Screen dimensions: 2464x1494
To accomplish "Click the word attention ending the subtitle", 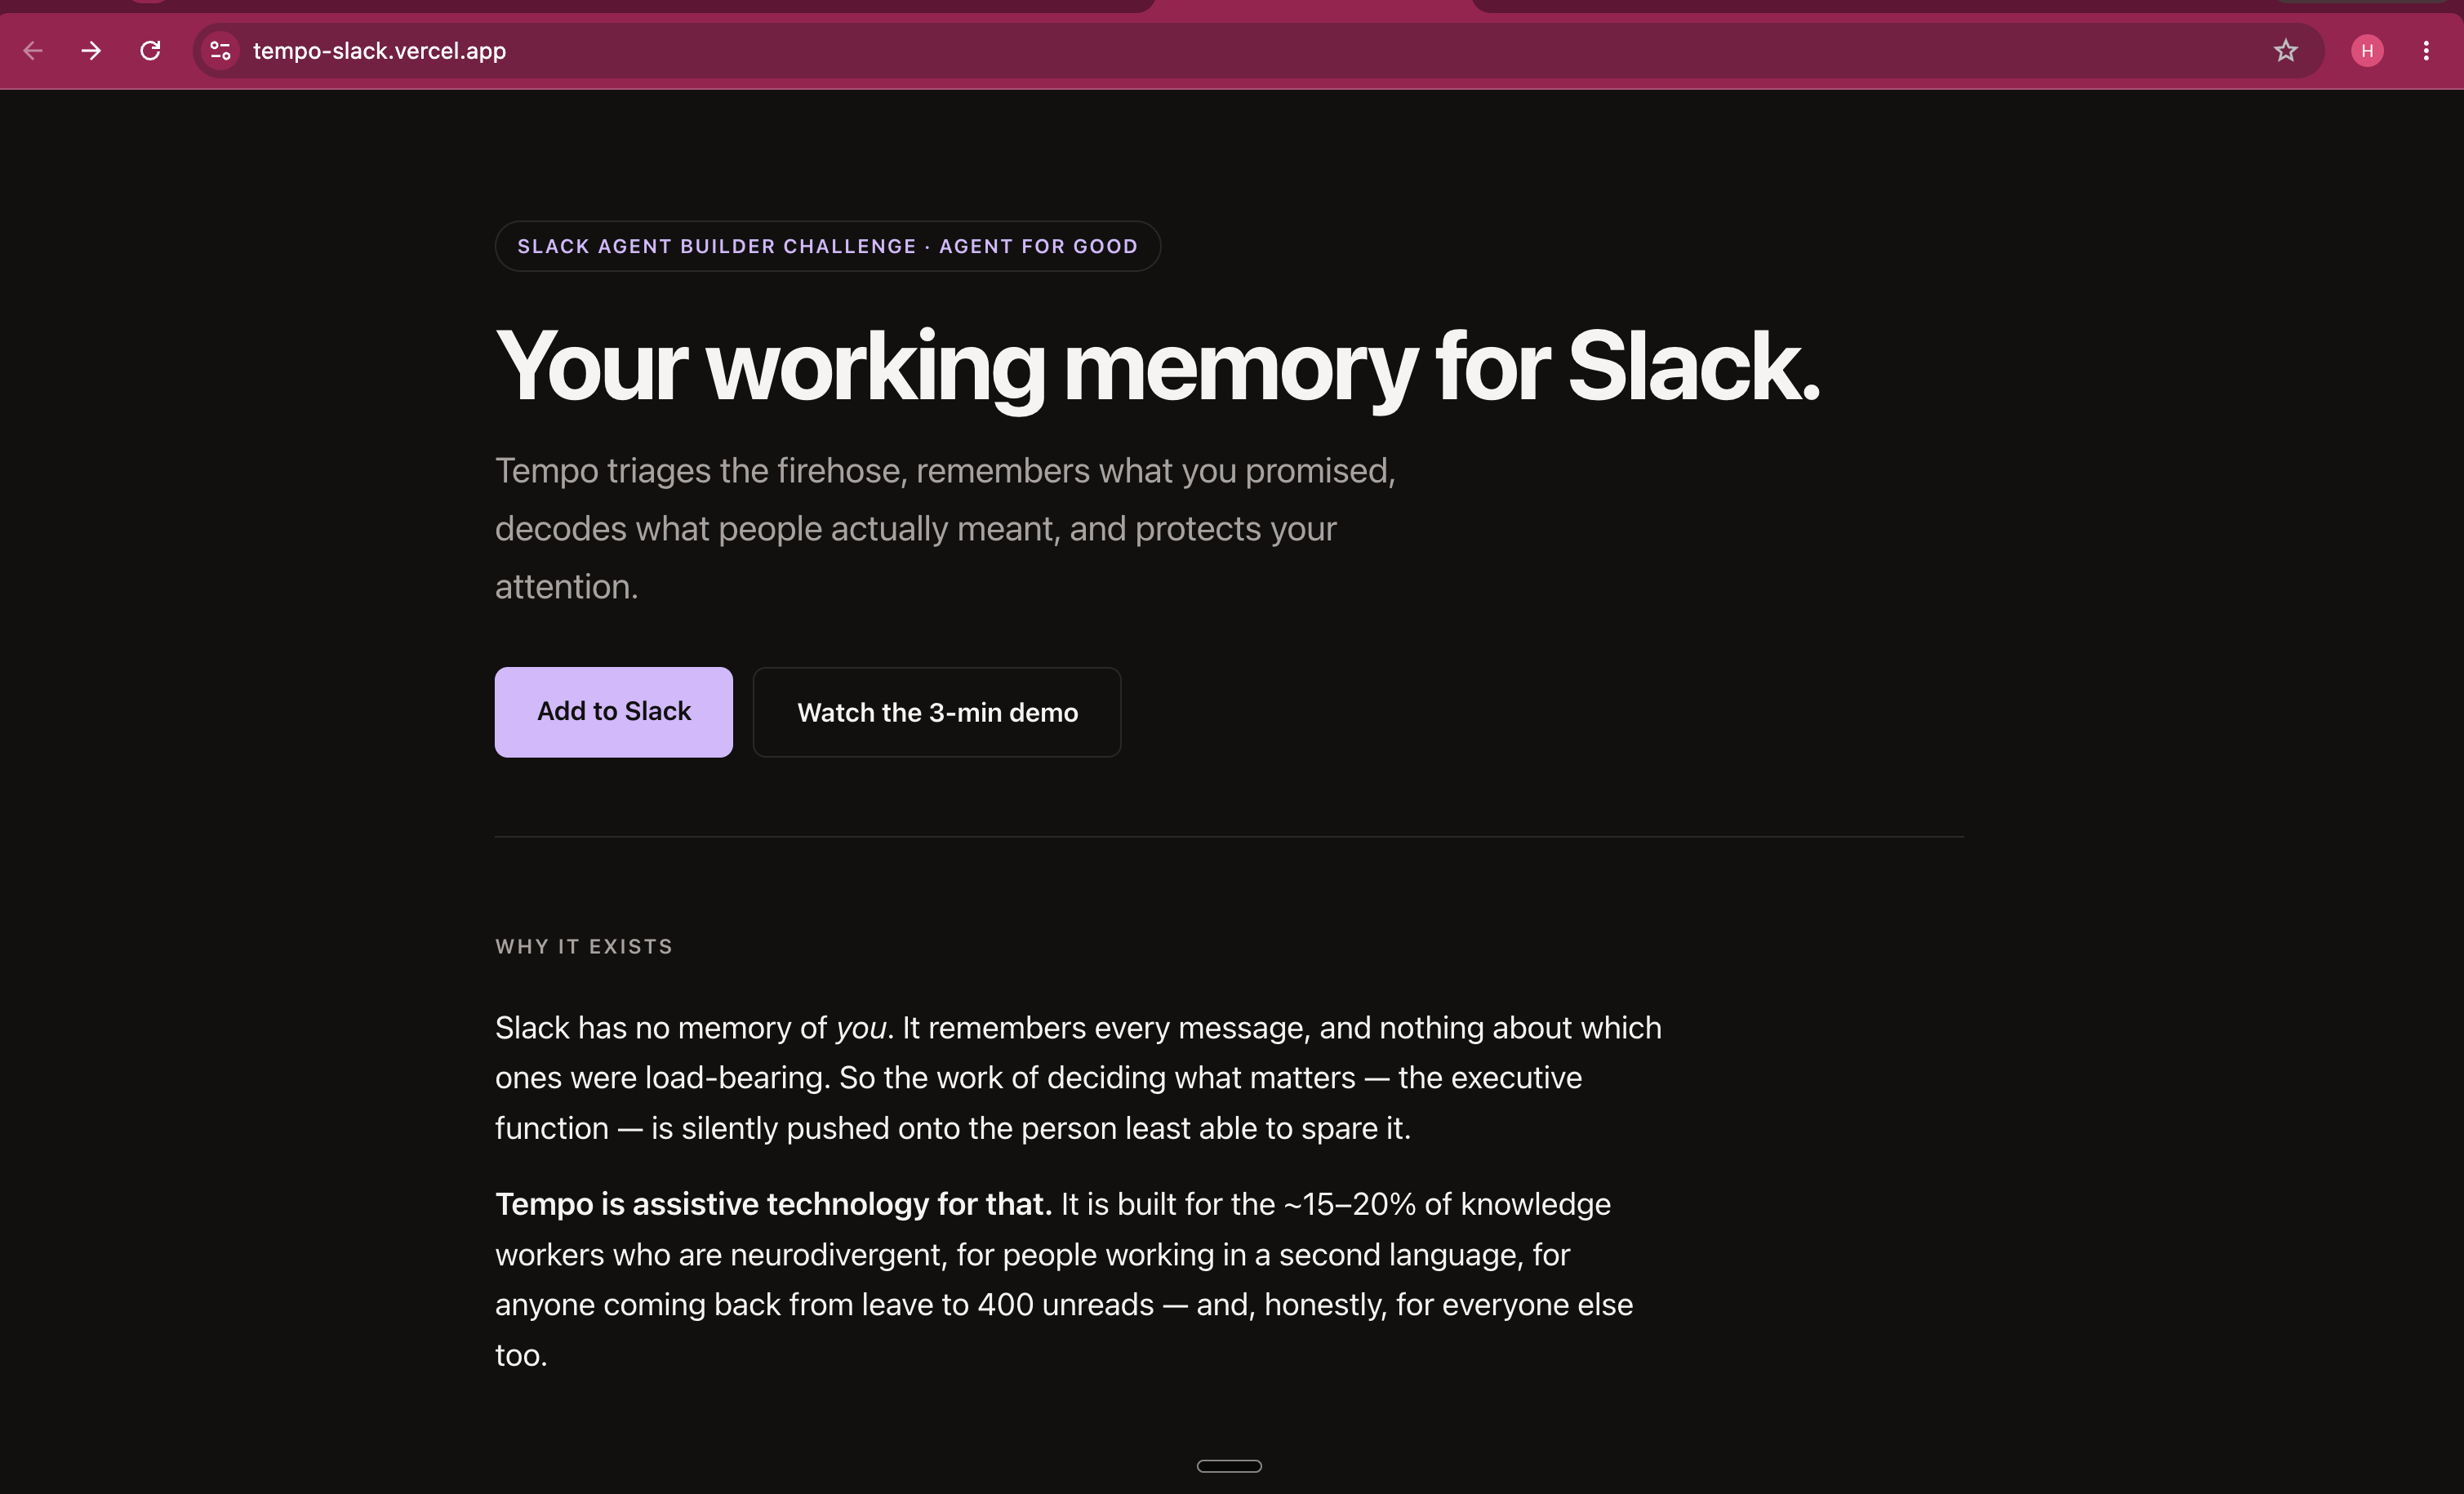I will click(566, 587).
